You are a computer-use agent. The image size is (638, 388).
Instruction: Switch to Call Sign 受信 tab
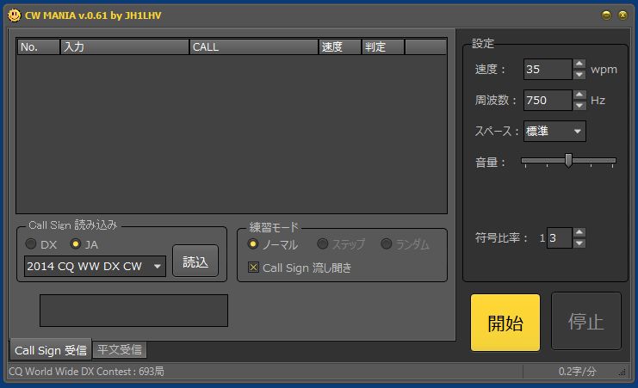[x=51, y=350]
